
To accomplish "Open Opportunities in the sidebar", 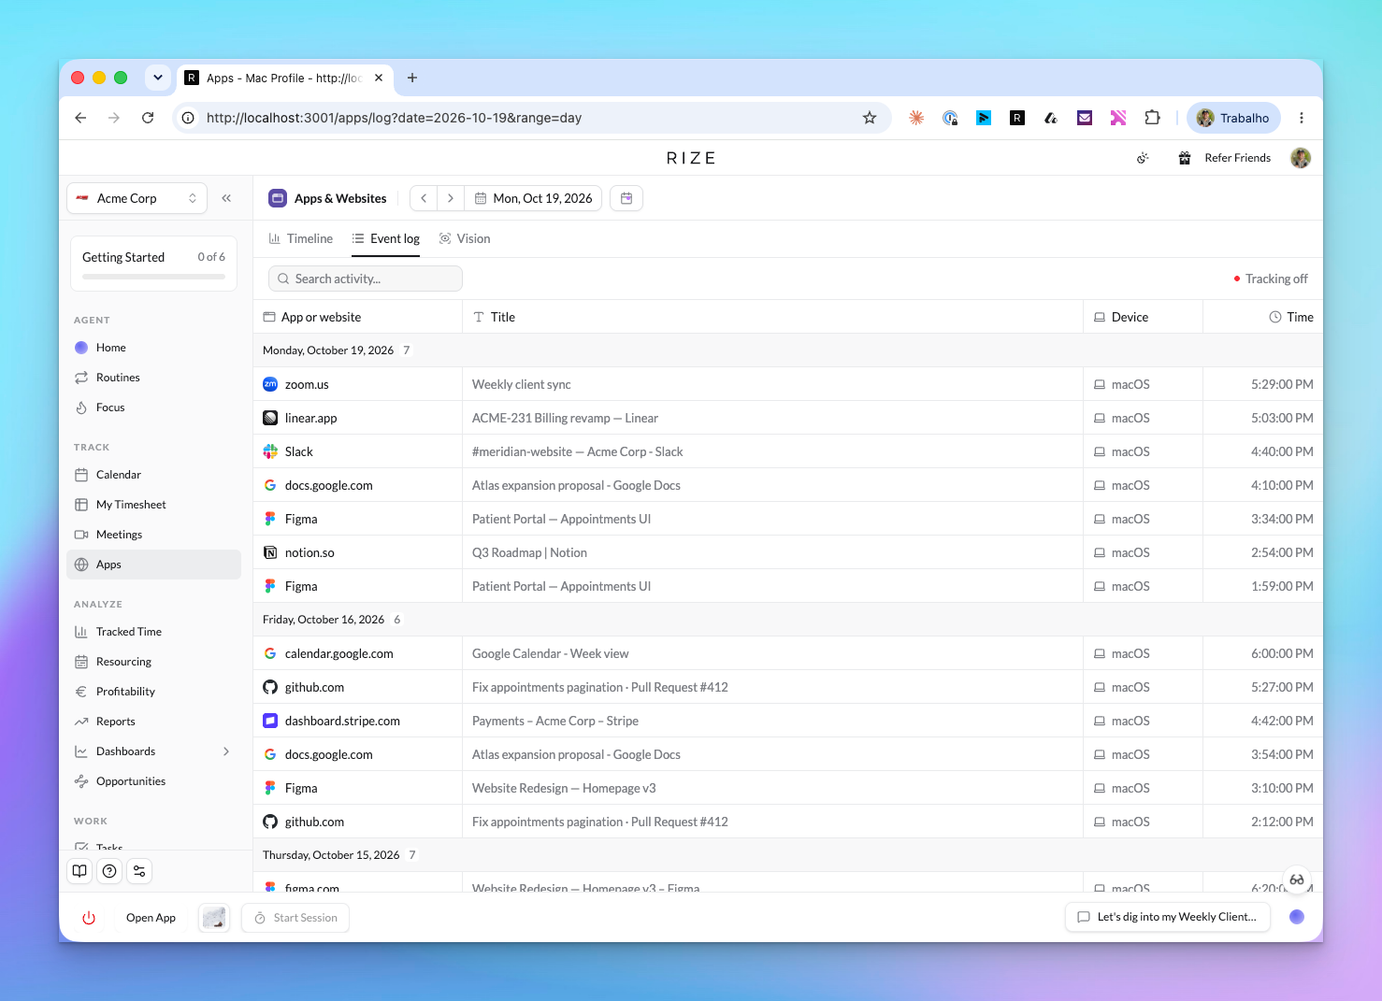I will point(153,781).
